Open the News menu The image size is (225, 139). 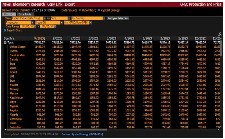coord(7,4)
